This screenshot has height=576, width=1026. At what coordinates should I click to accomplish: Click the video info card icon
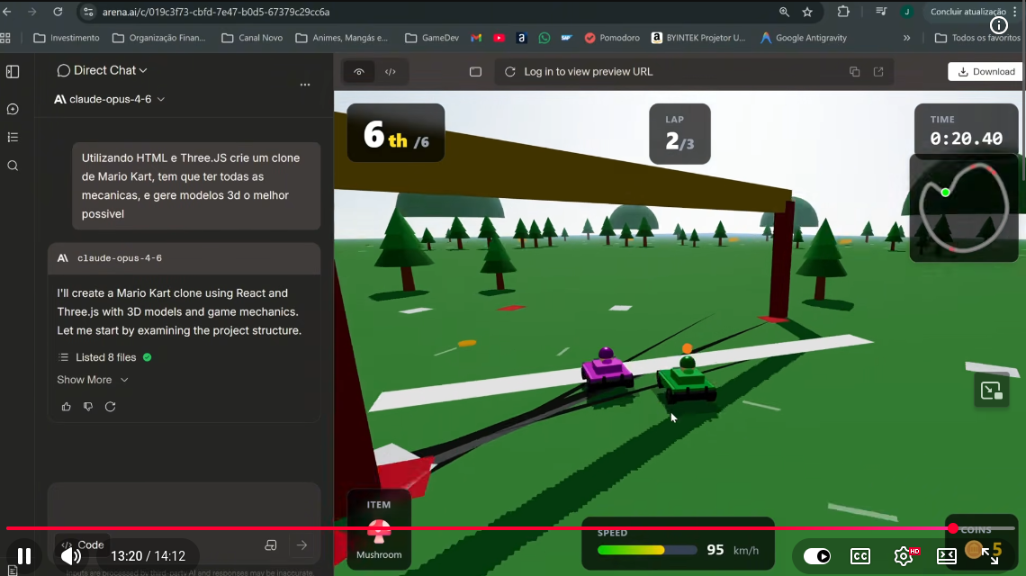(998, 25)
